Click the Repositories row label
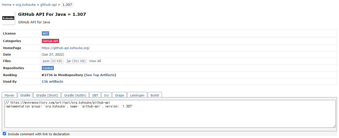The height and width of the screenshot is (138, 339). point(14,68)
